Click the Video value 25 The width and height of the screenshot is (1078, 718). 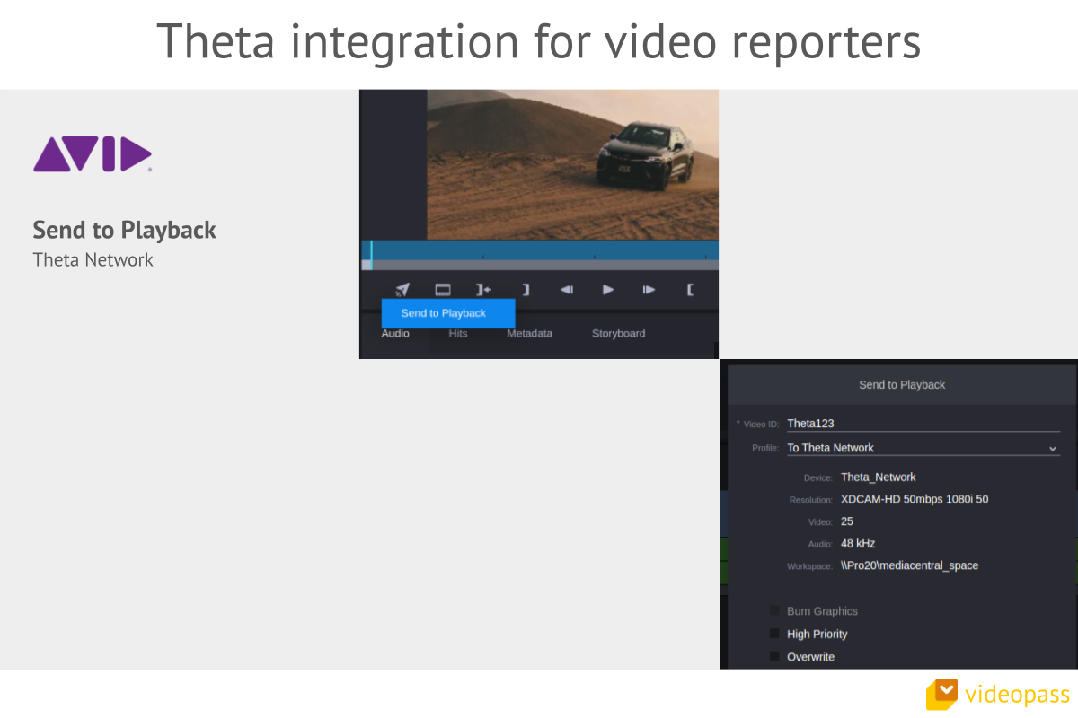coord(847,521)
